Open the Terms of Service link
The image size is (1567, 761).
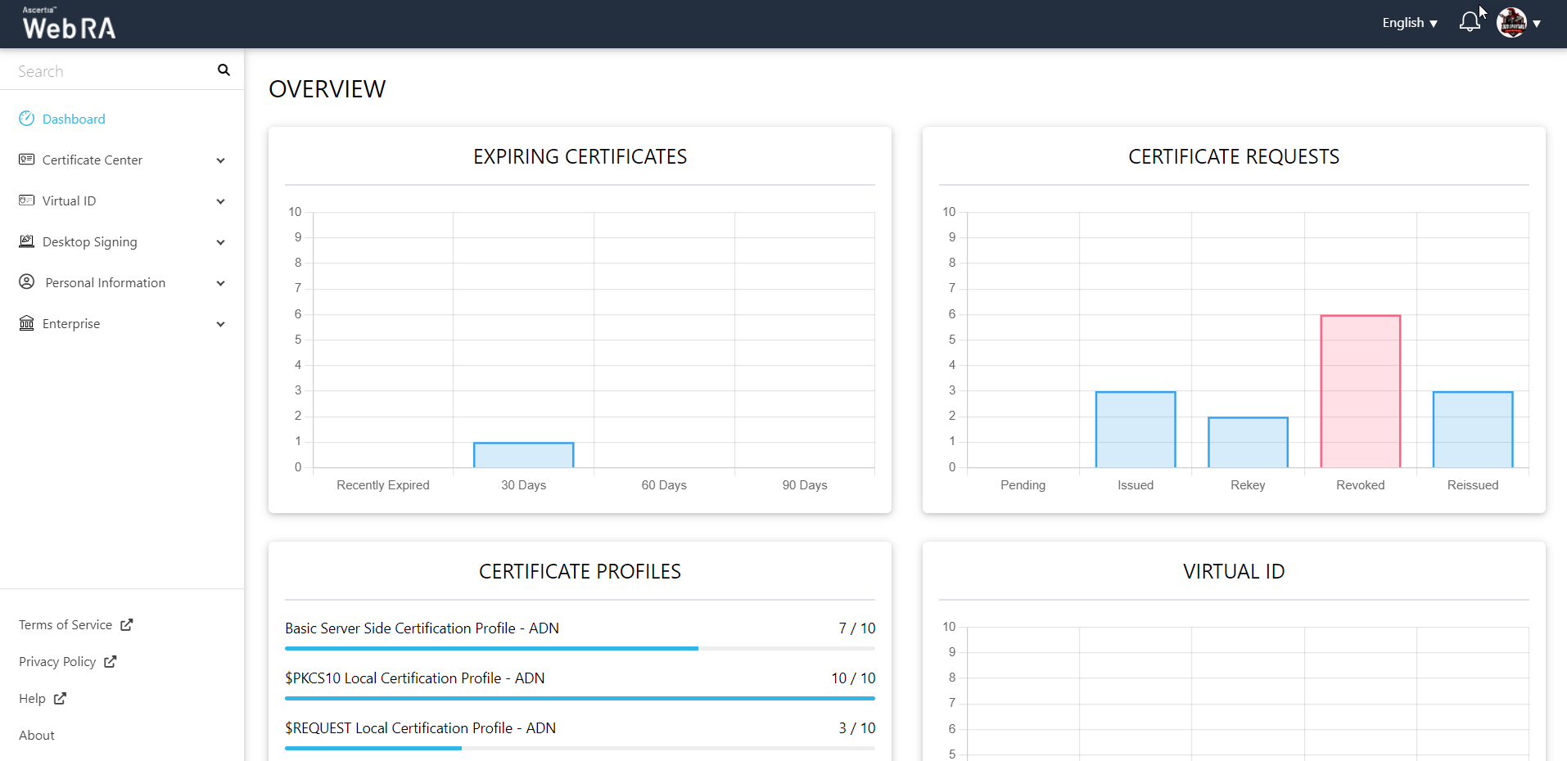tap(65, 625)
